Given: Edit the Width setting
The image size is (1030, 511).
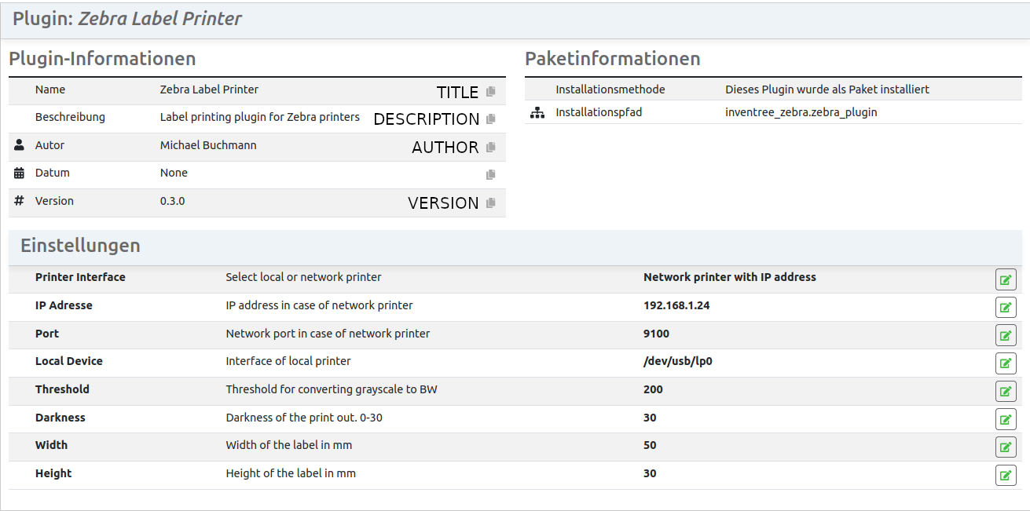Looking at the screenshot, I should point(1005,447).
